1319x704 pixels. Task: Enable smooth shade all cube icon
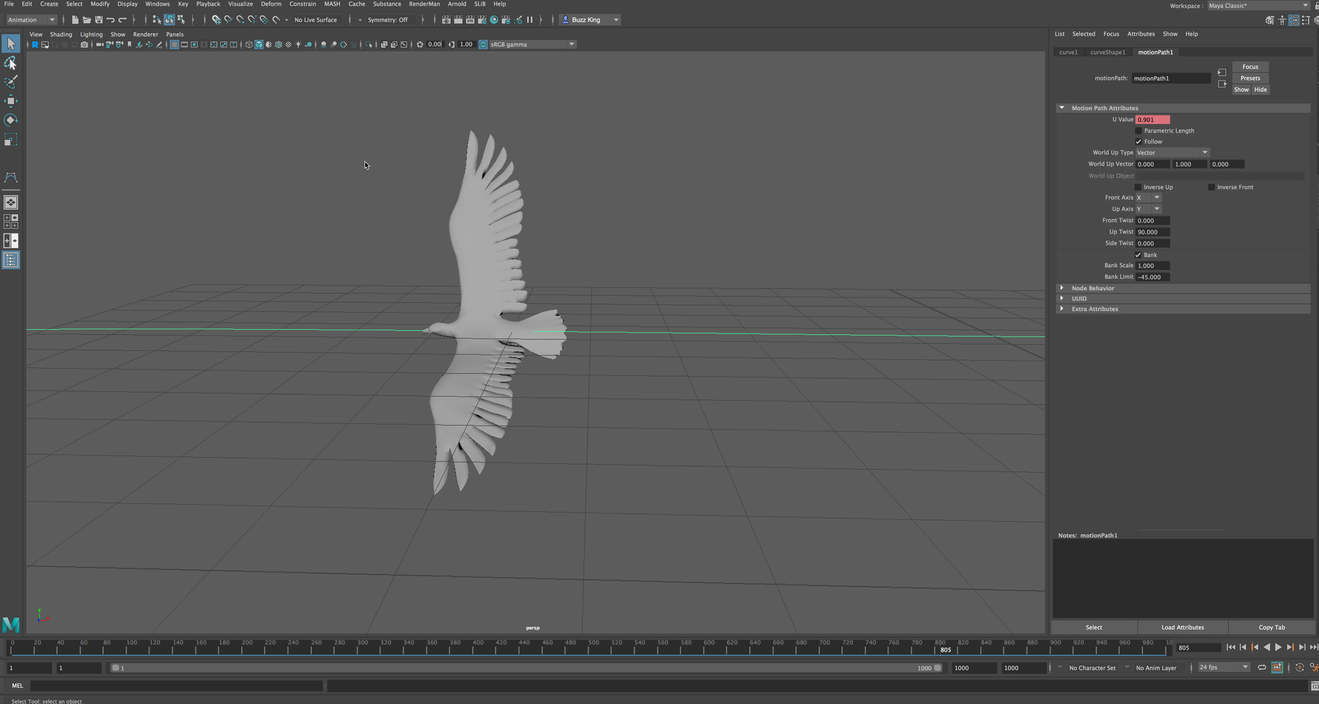(259, 45)
